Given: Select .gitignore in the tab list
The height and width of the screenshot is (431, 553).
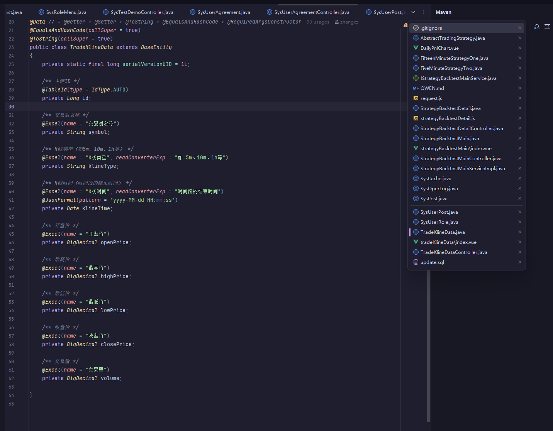Looking at the screenshot, I should (466, 28).
